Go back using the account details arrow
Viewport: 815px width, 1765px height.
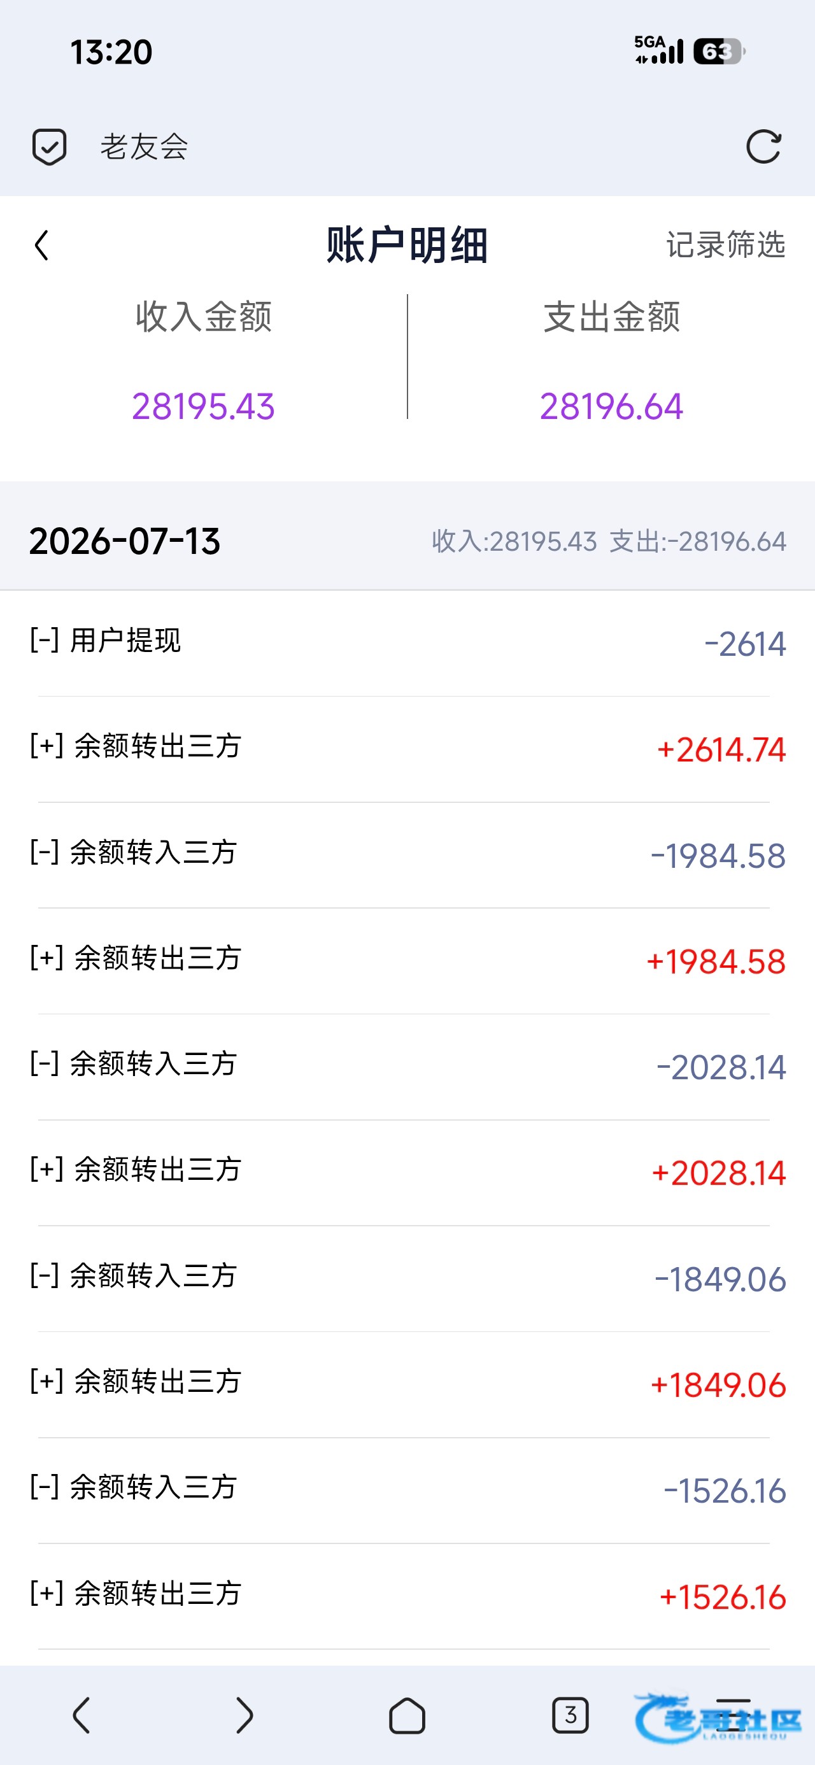coord(42,245)
